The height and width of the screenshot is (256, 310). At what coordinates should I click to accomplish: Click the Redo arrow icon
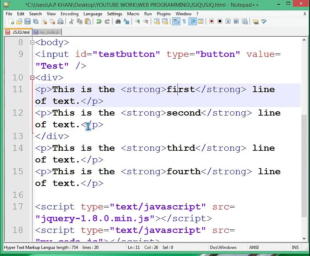click(107, 21)
